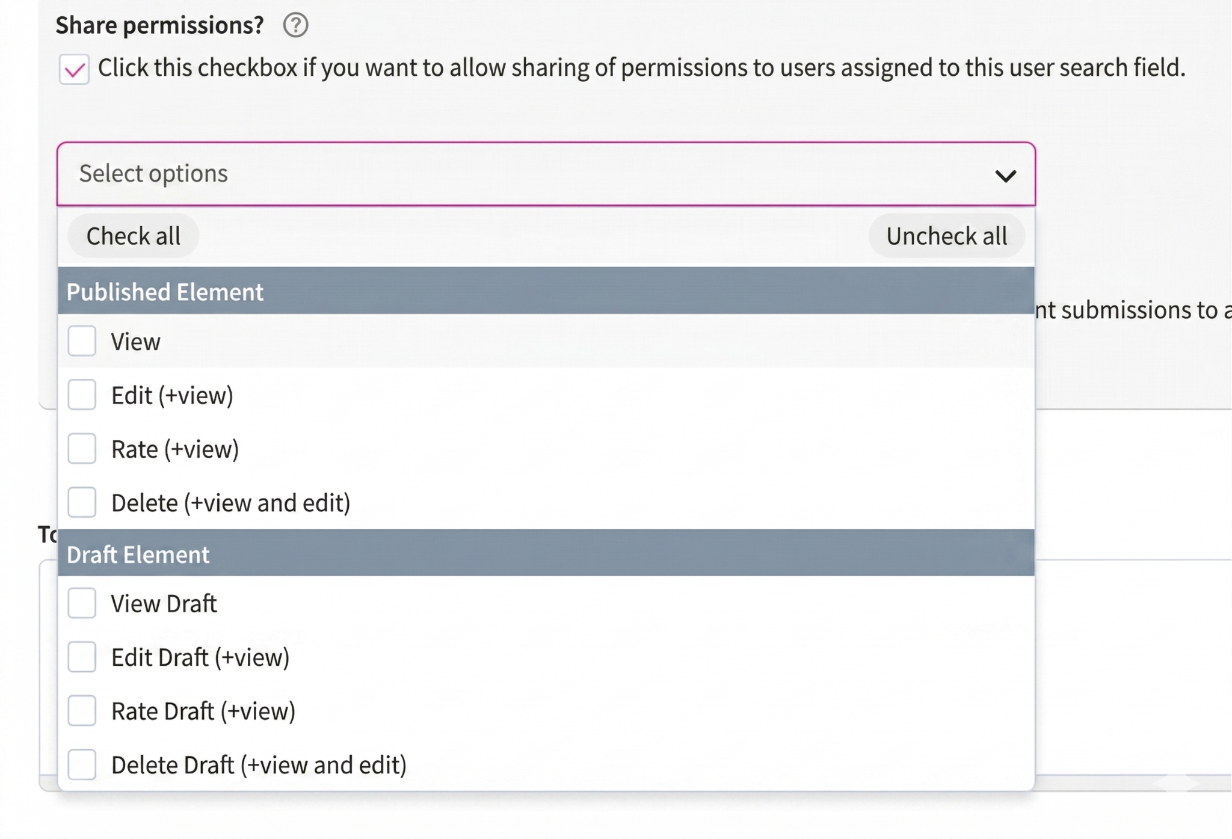Screen dimensions: 1232x839
Task: Select the Rate Draft (+view) checkbox
Action: [82, 711]
